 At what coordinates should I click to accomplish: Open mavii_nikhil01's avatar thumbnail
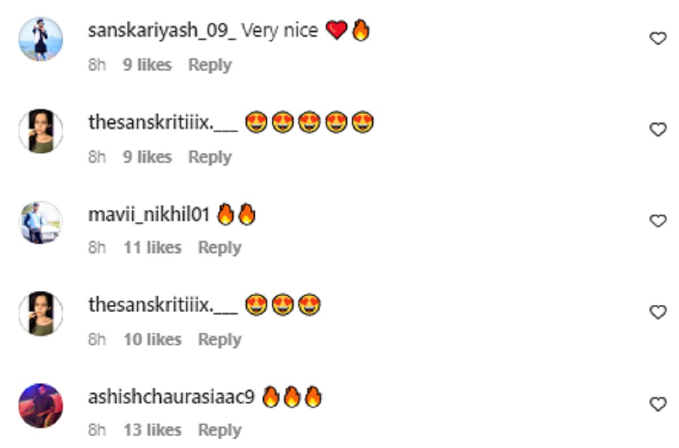tap(41, 222)
